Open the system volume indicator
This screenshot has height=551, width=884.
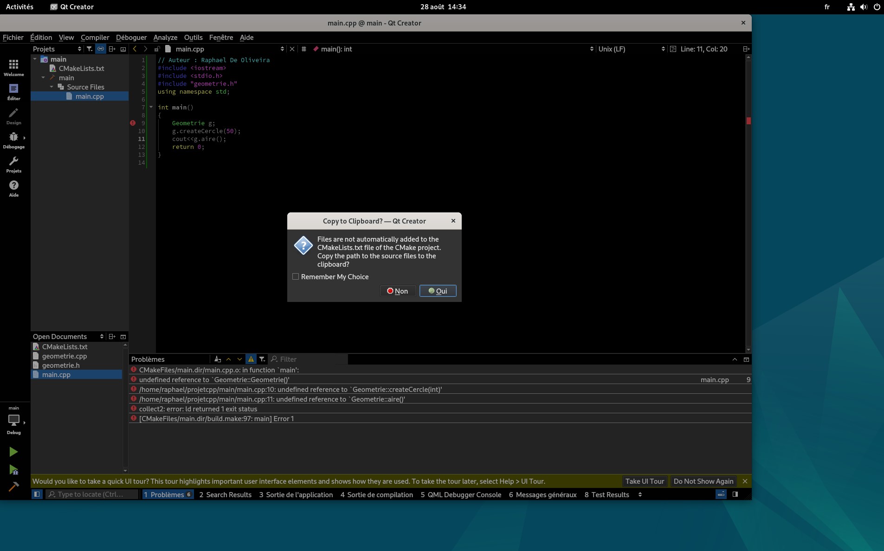click(864, 7)
